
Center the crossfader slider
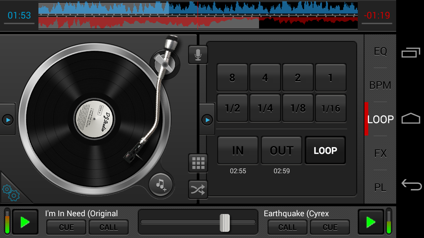(225, 221)
